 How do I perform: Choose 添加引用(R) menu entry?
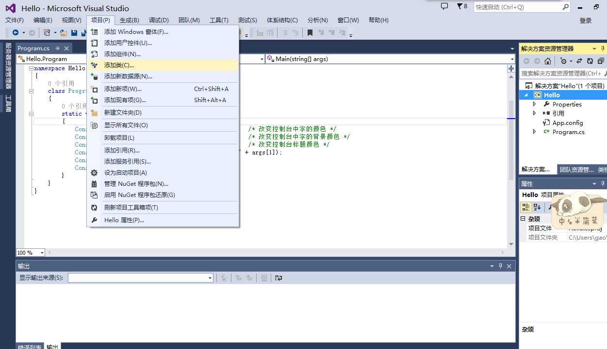[x=163, y=151]
